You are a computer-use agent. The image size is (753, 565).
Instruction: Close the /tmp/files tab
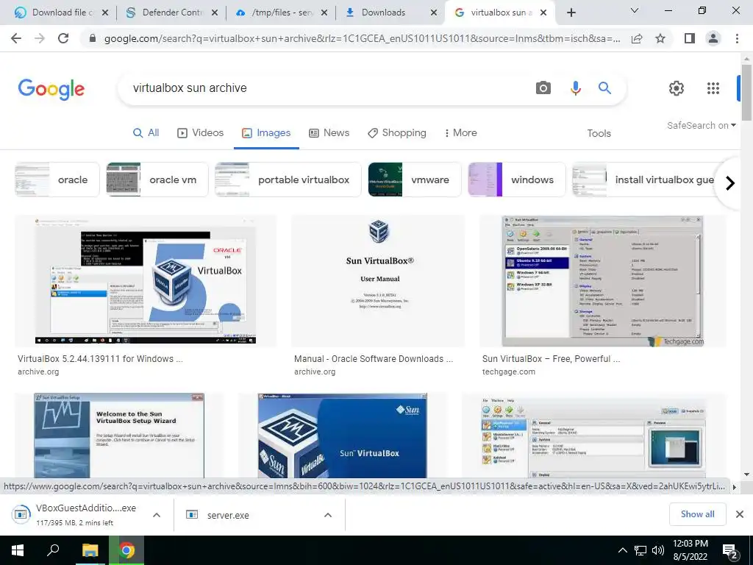324,13
